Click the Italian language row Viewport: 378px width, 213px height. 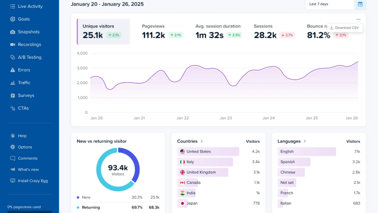point(319,203)
